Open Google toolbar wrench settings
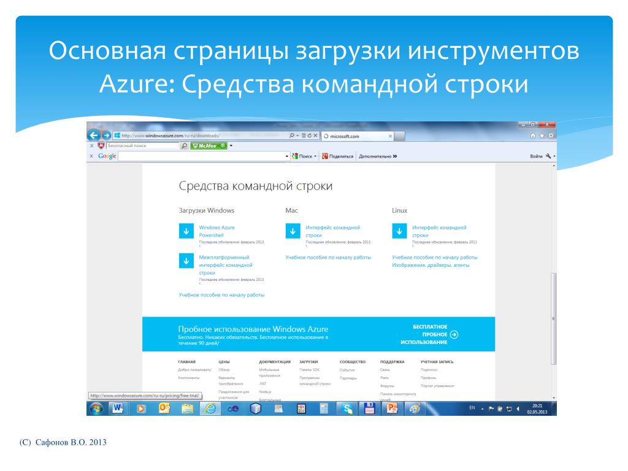 (x=548, y=156)
